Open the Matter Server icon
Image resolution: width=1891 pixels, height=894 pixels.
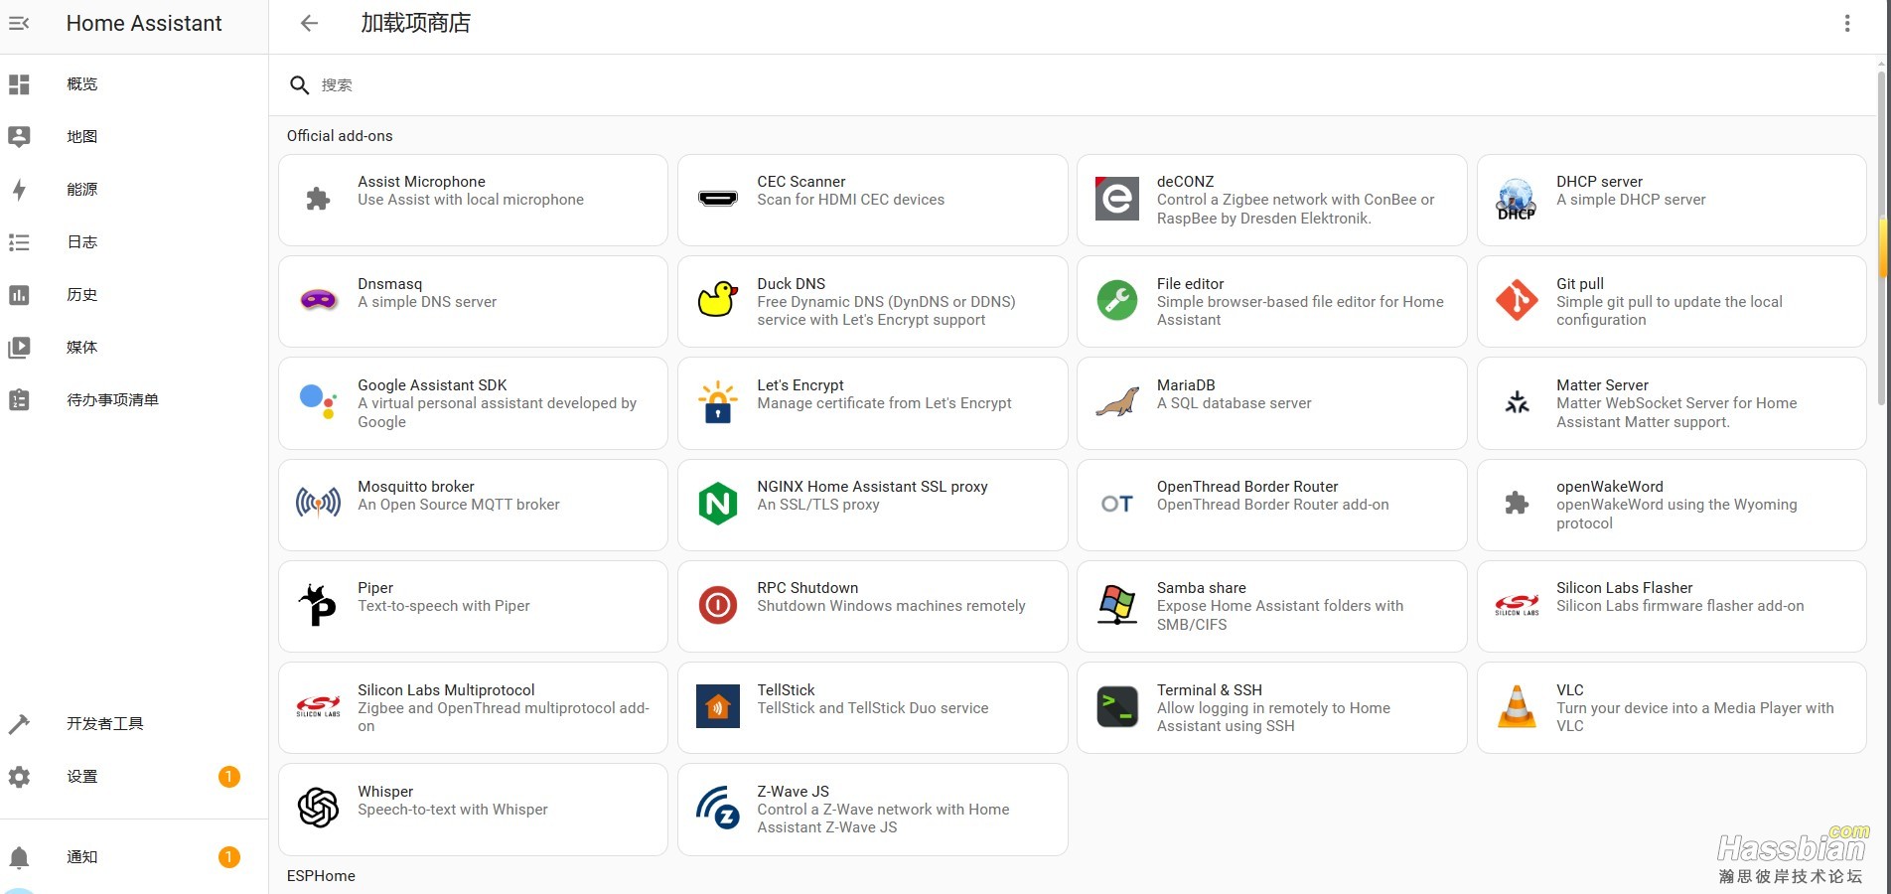(x=1517, y=402)
